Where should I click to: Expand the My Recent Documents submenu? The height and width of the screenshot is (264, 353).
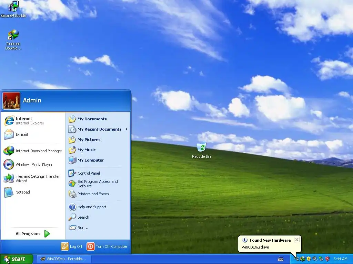pos(98,129)
